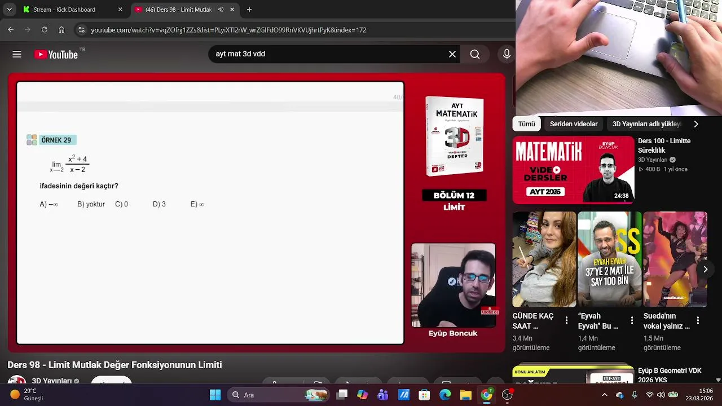Open Microsoft Edge from the taskbar

445,395
